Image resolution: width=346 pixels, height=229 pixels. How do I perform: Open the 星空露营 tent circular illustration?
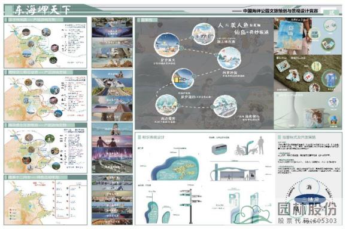coord(183,79)
